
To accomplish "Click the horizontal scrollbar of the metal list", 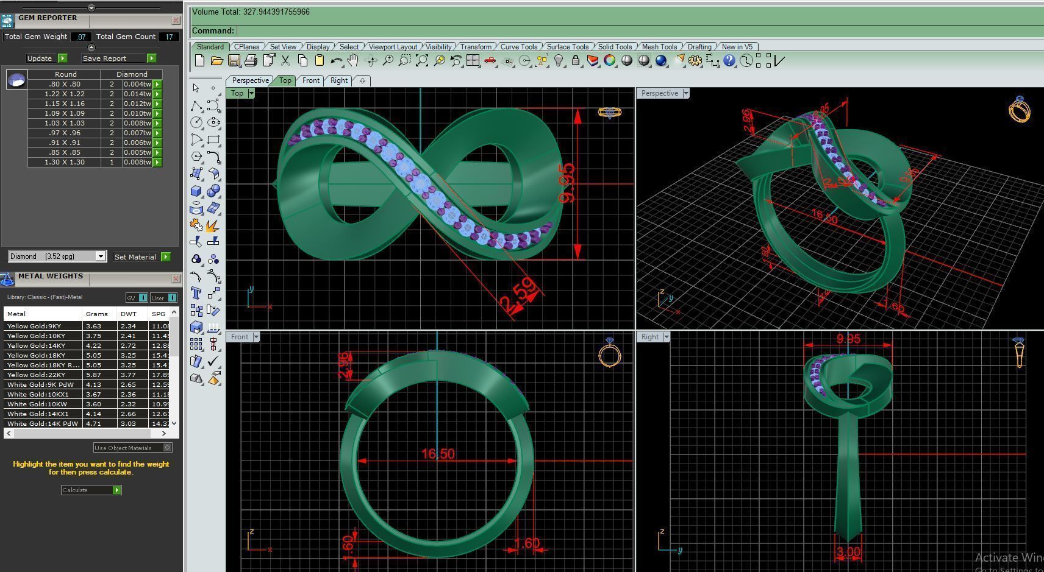I will point(86,433).
